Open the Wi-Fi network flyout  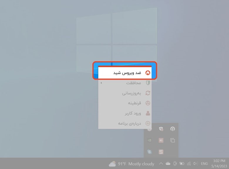189,163
